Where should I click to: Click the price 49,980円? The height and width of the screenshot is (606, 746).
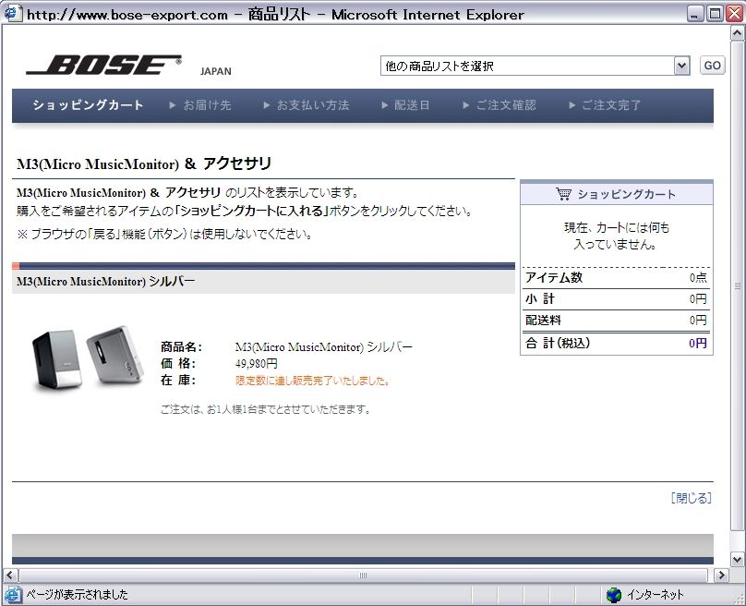(257, 364)
